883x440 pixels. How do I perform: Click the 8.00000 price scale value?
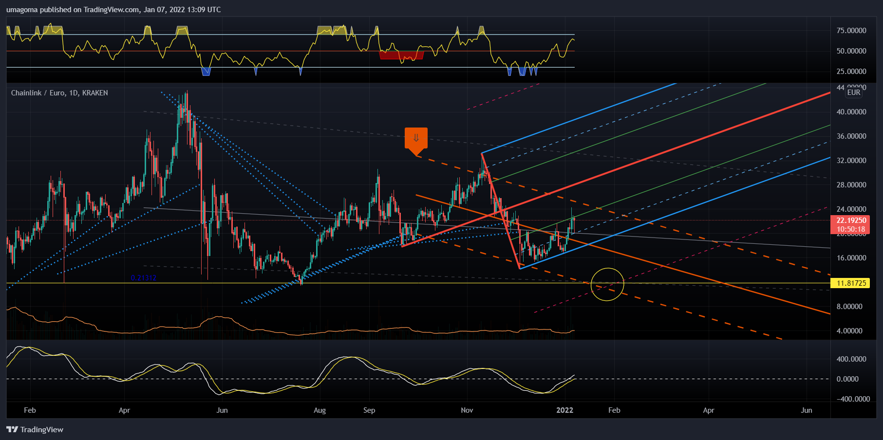tap(849, 306)
